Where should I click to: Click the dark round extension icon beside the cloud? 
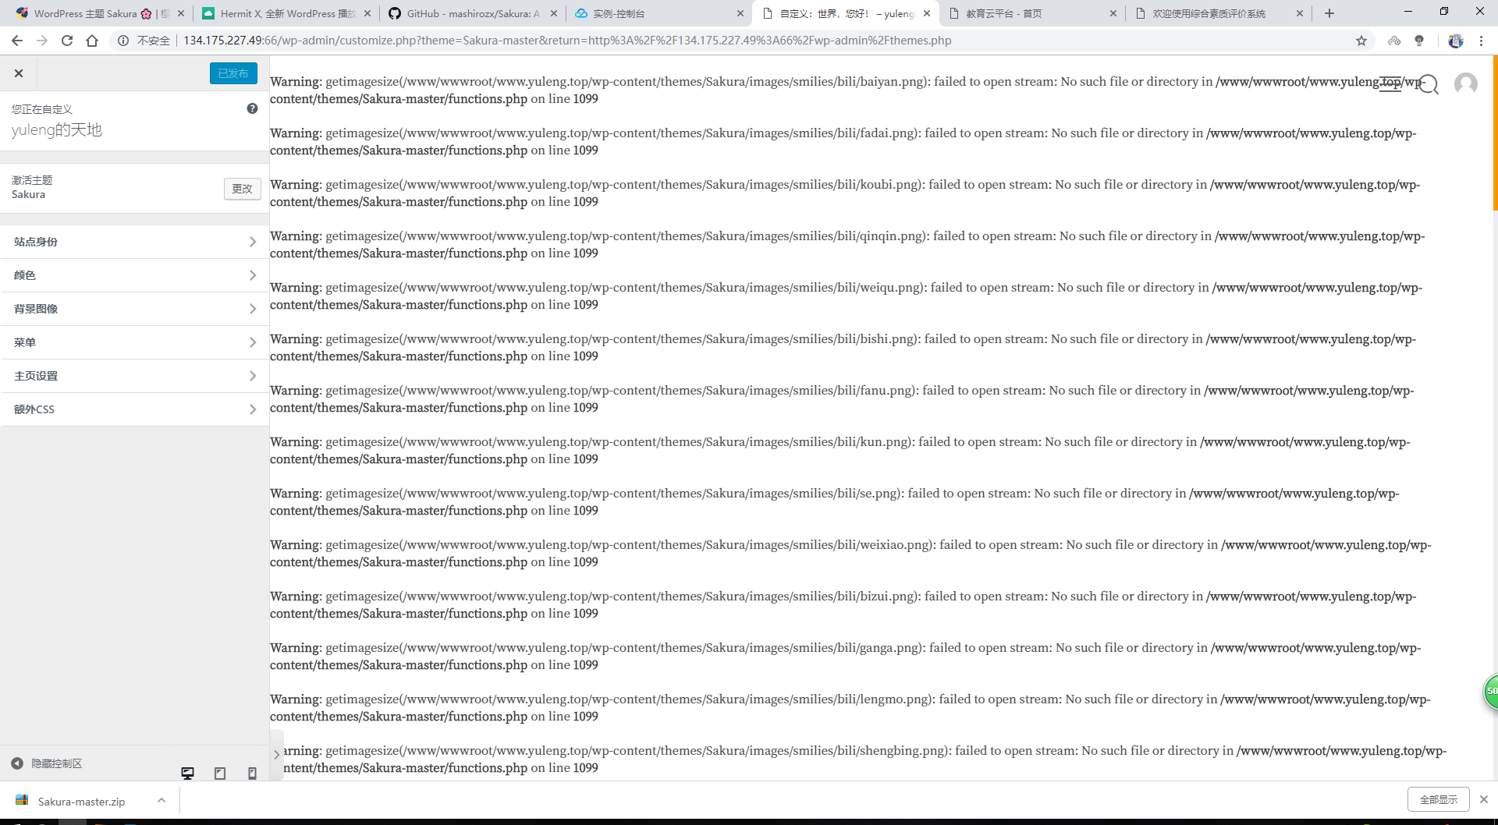pyautogui.click(x=1419, y=41)
